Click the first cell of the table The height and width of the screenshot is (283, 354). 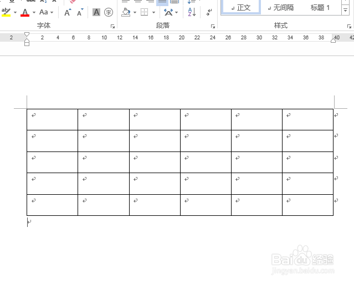pyautogui.click(x=53, y=119)
